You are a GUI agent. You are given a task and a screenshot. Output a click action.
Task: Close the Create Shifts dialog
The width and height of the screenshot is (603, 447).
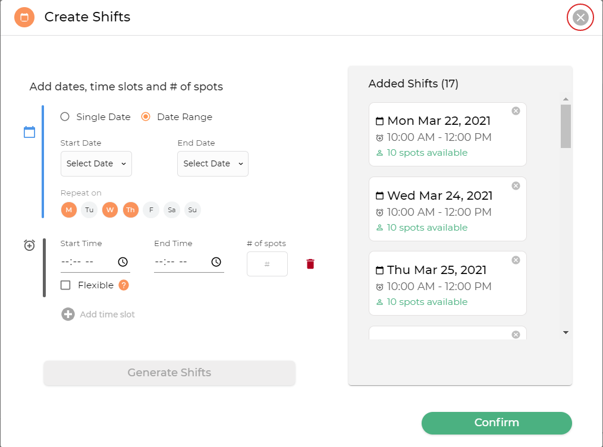(580, 18)
